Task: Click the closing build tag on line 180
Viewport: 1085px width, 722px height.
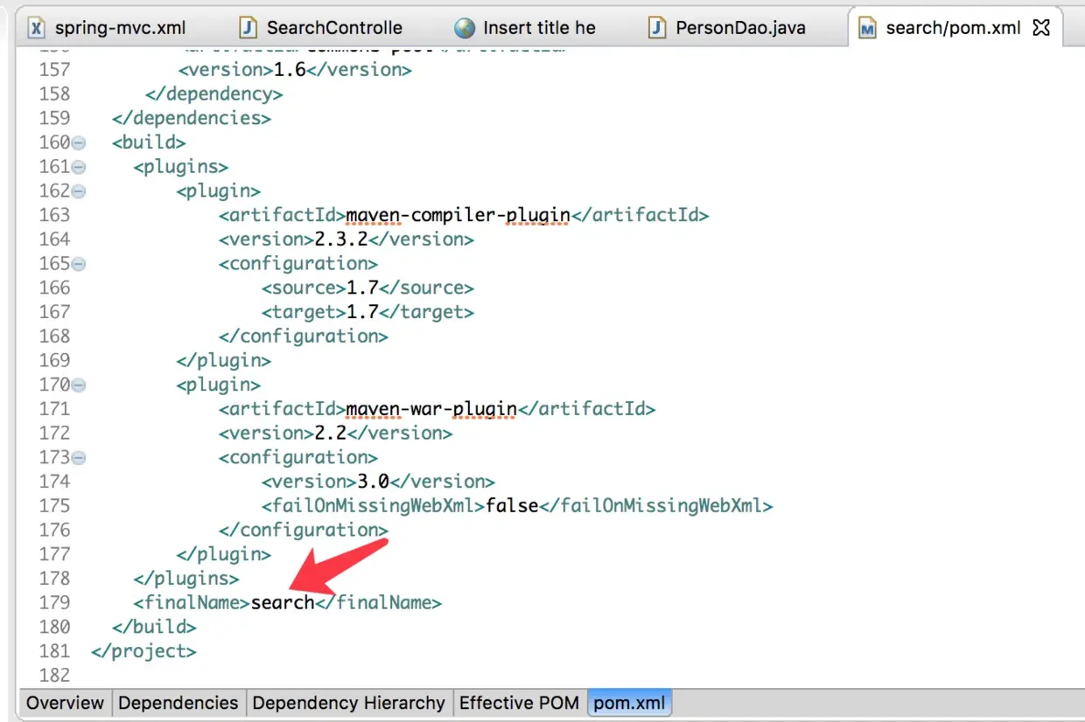Action: click(154, 627)
